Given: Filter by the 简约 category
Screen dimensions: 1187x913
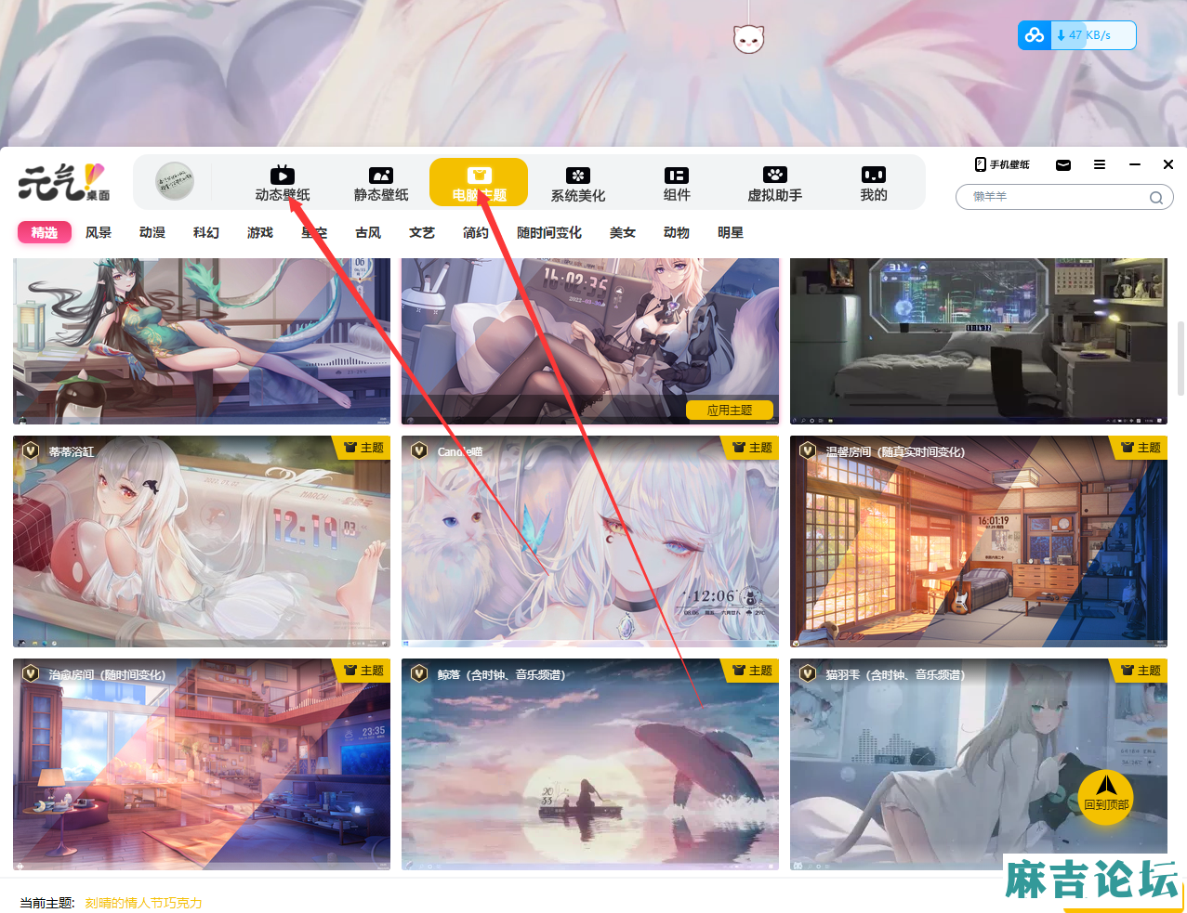Looking at the screenshot, I should (476, 232).
